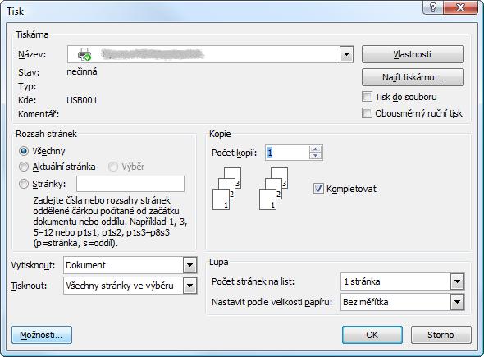
Task: Select the Všechny radio button
Action: pos(24,151)
